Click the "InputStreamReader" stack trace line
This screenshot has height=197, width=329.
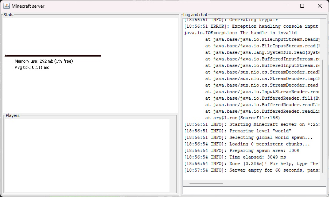click(262, 92)
